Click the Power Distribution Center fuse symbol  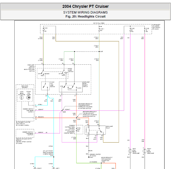tap(77, 130)
